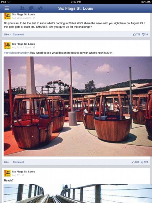
Task: Comment on the throwback Thursday photo post
Action: pyautogui.click(x=18, y=162)
